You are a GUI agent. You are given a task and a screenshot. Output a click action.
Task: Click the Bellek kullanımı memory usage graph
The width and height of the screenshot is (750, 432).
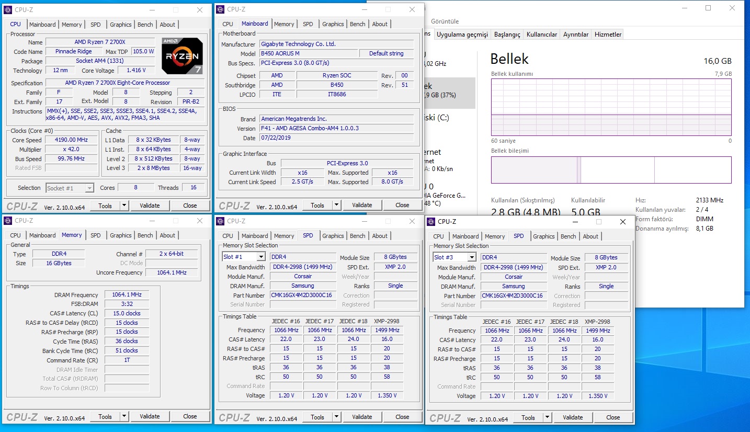[611, 107]
